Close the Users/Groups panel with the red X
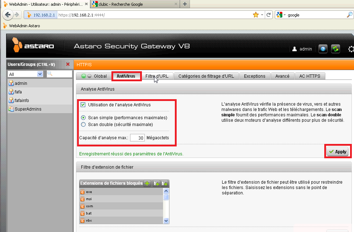The height and width of the screenshot is (232, 354). point(68,64)
